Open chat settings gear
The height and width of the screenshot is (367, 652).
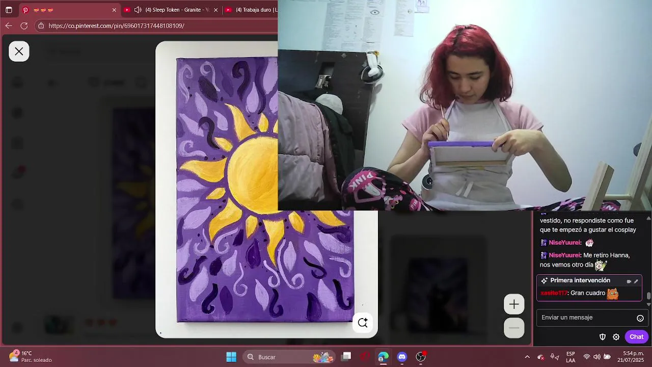616,337
